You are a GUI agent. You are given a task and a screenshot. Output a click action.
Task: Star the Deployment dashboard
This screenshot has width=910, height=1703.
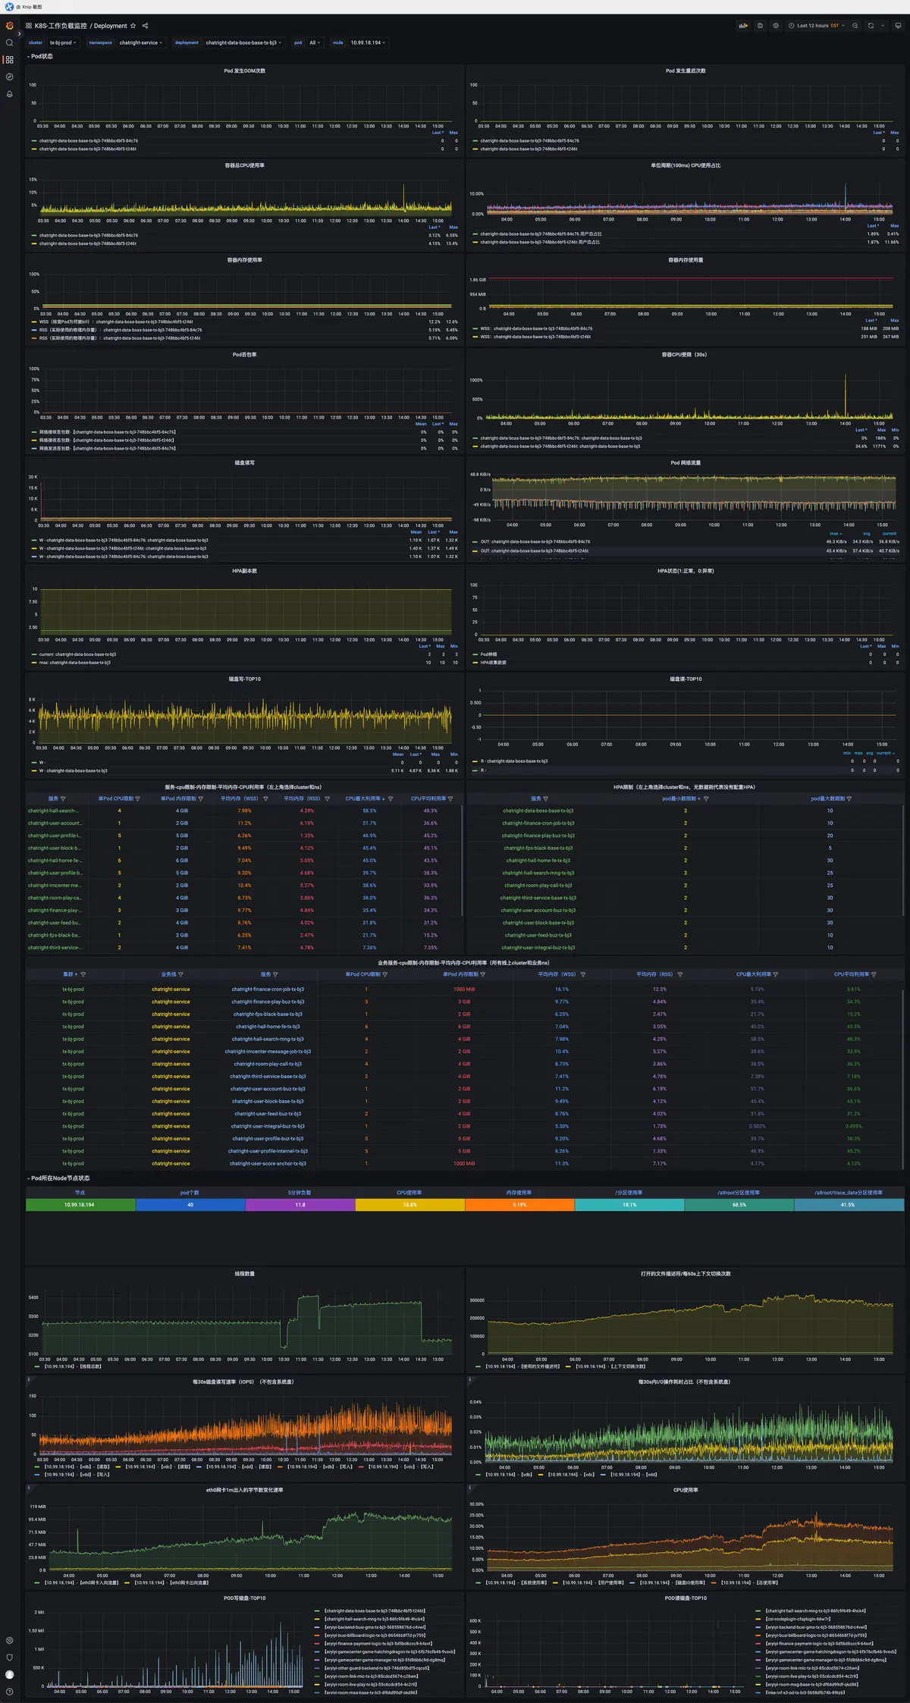tap(133, 26)
